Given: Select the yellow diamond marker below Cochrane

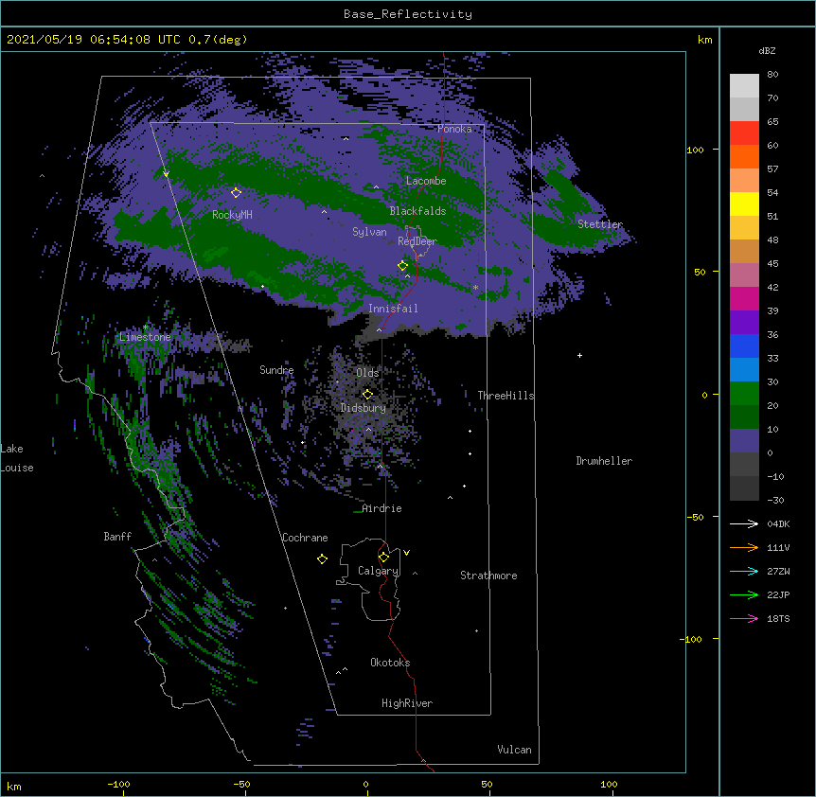Looking at the screenshot, I should (x=322, y=558).
